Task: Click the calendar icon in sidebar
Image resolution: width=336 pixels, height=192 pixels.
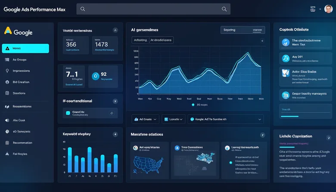Action: point(7,93)
